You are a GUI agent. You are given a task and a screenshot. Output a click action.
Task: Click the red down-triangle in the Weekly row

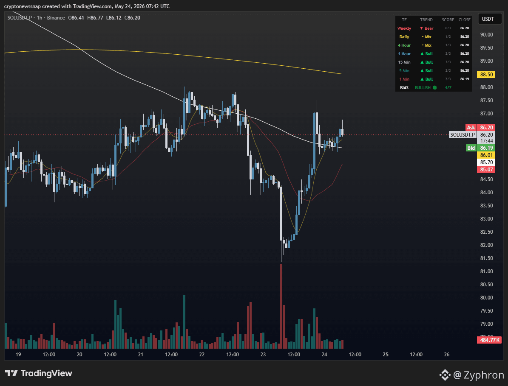pyautogui.click(x=421, y=28)
